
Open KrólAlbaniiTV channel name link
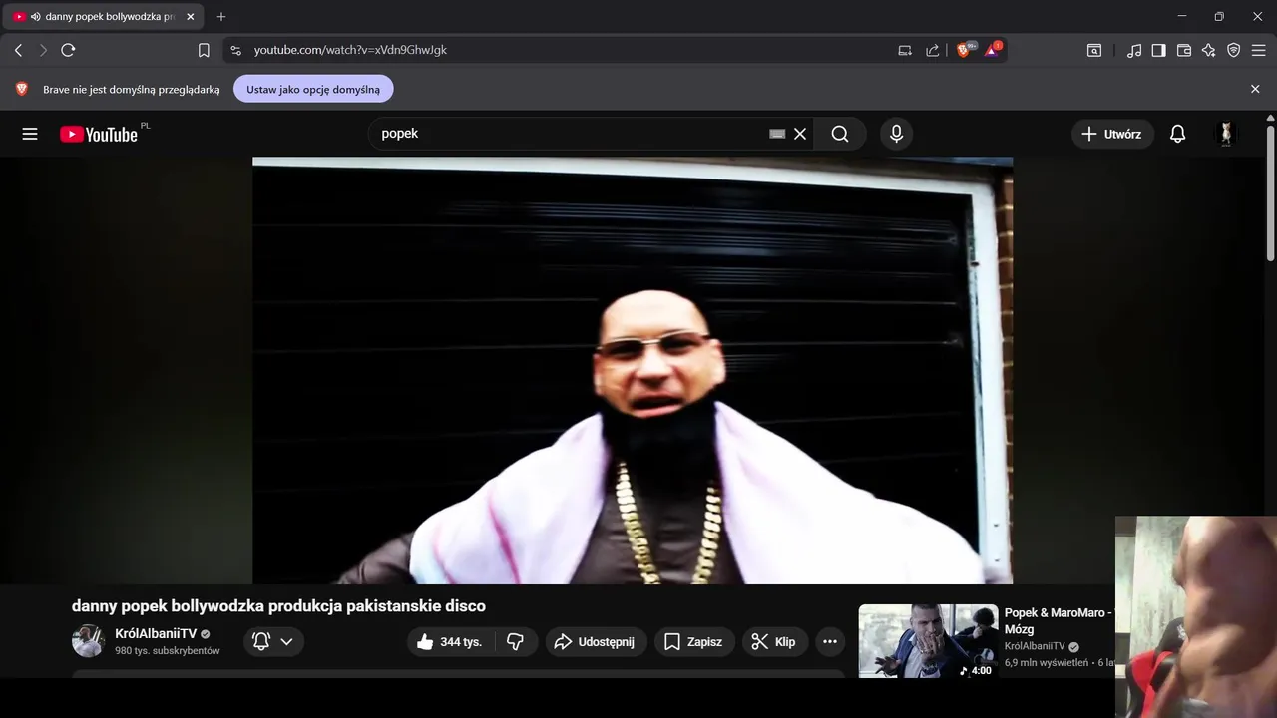156,634
